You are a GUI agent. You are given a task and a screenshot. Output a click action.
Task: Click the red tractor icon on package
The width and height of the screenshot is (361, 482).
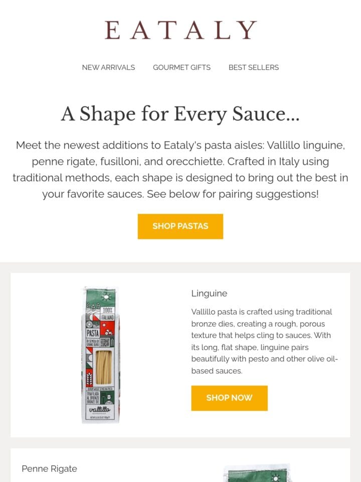coord(109,332)
